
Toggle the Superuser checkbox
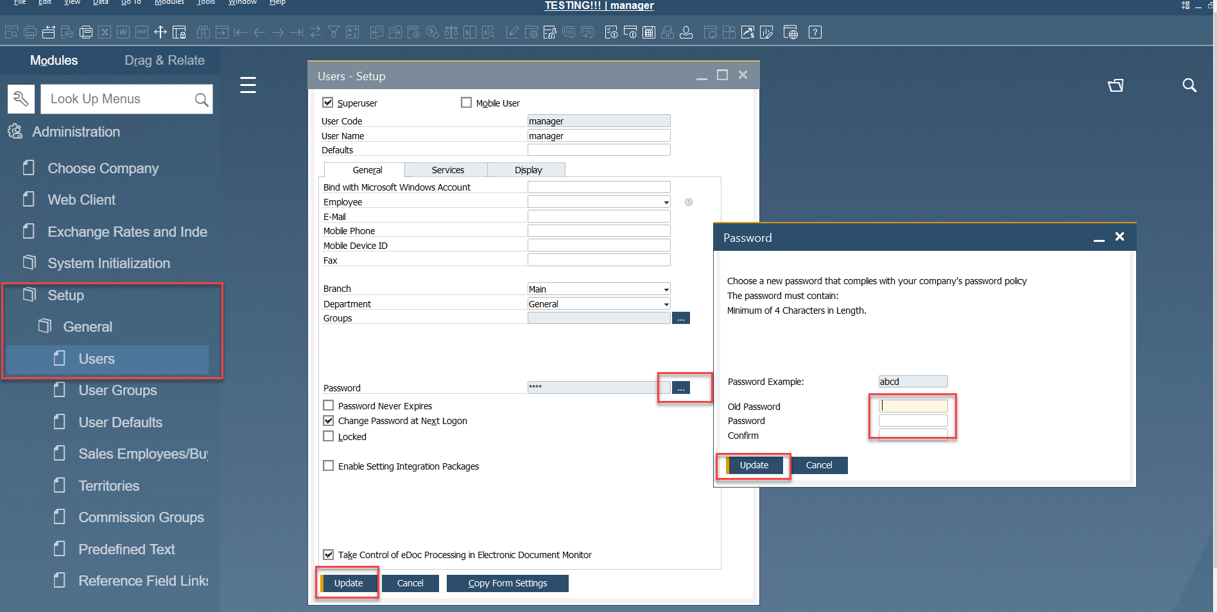click(328, 103)
